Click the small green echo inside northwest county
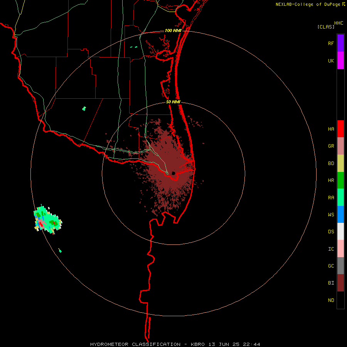The height and width of the screenshot is (347, 347). click(x=84, y=108)
